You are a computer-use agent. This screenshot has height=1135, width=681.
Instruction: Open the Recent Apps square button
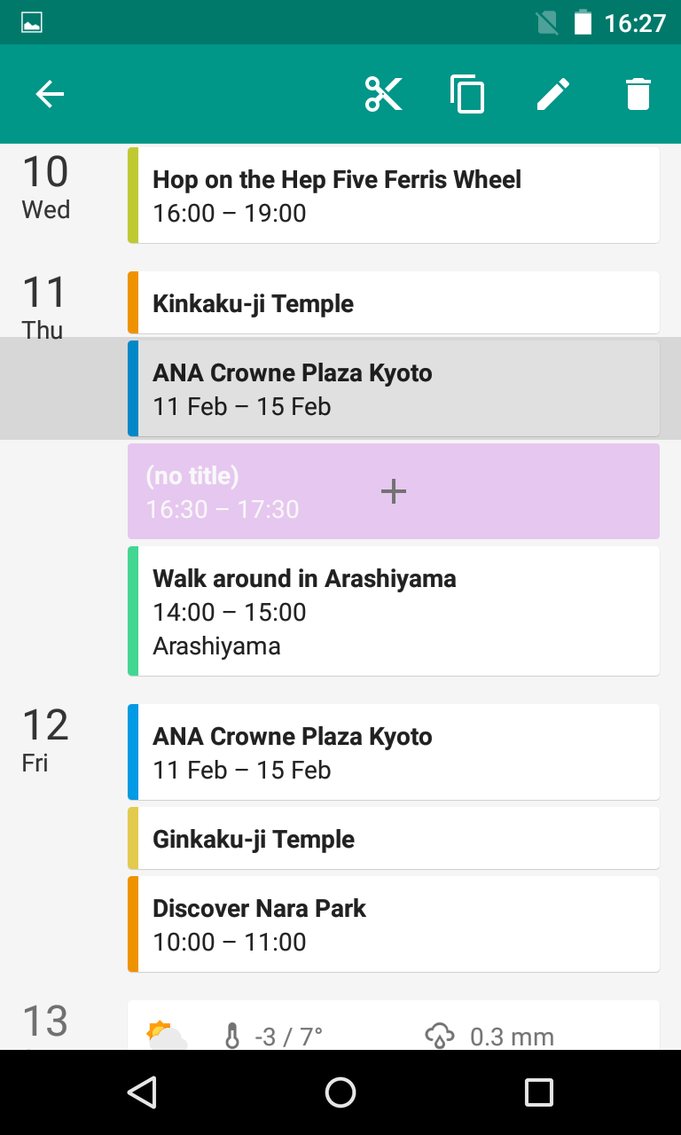pos(538,1092)
